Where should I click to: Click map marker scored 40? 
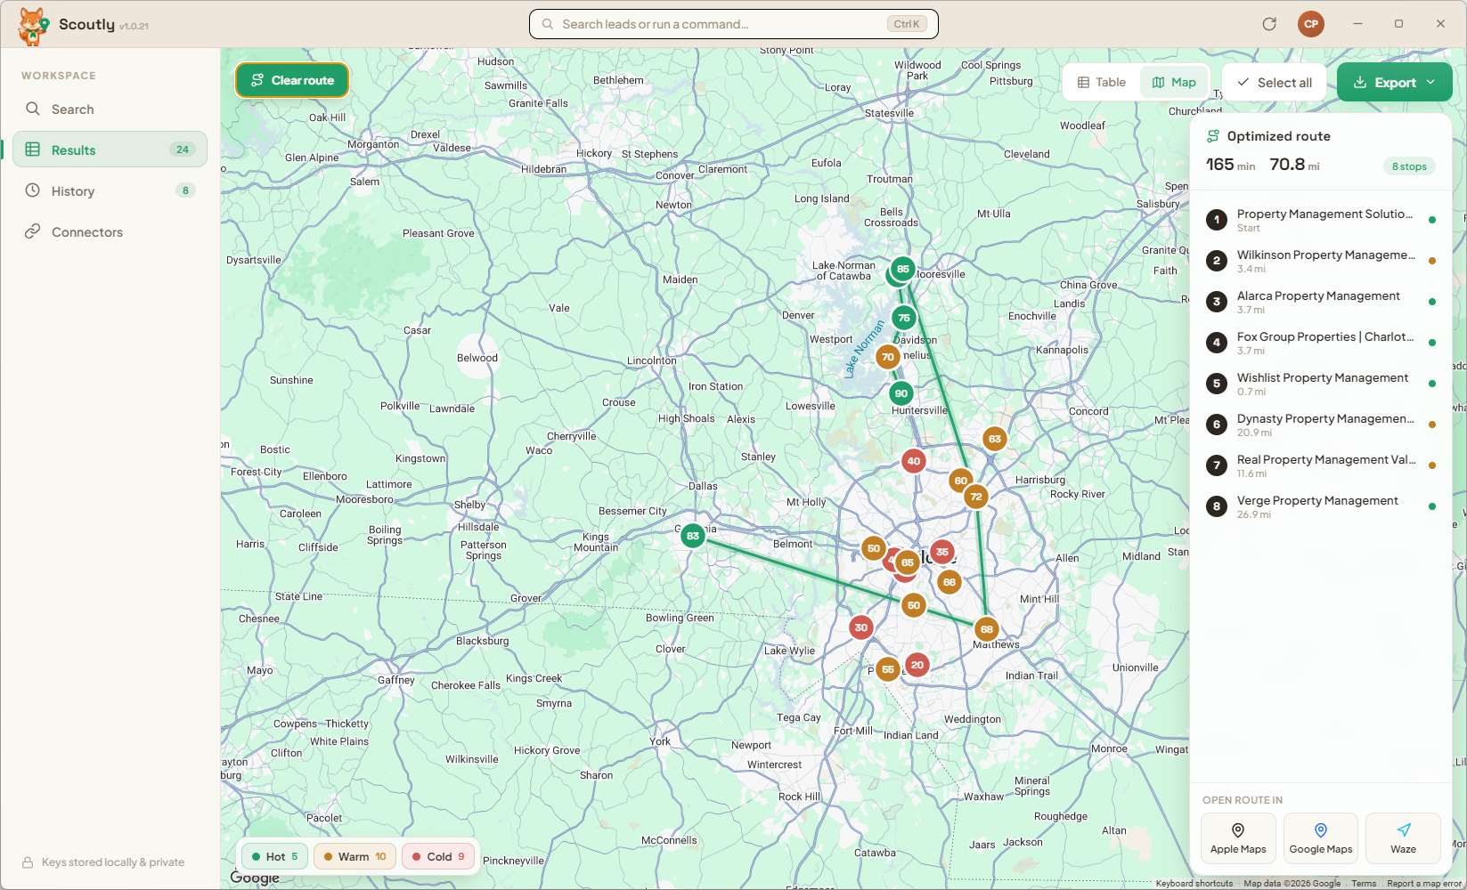[x=913, y=461]
